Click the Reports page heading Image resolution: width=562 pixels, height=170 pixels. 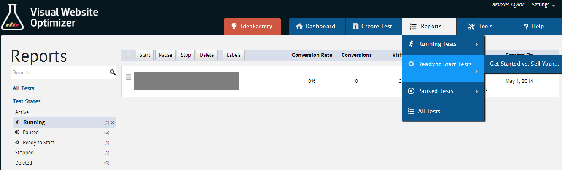tap(39, 56)
